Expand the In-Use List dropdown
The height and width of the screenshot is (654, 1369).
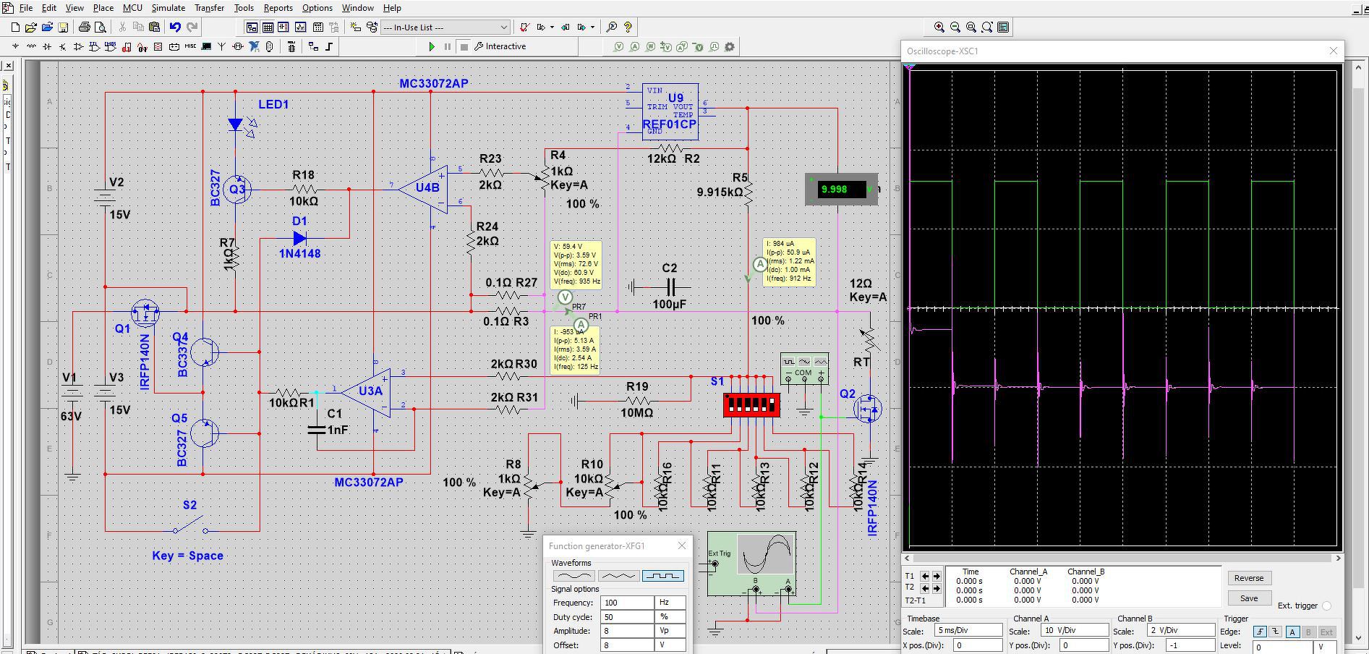pos(503,27)
